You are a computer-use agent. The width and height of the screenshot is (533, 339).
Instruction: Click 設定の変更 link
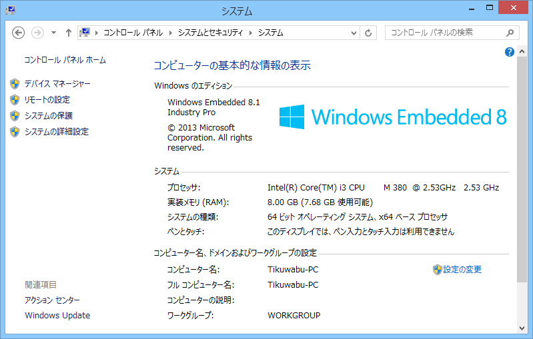click(462, 270)
